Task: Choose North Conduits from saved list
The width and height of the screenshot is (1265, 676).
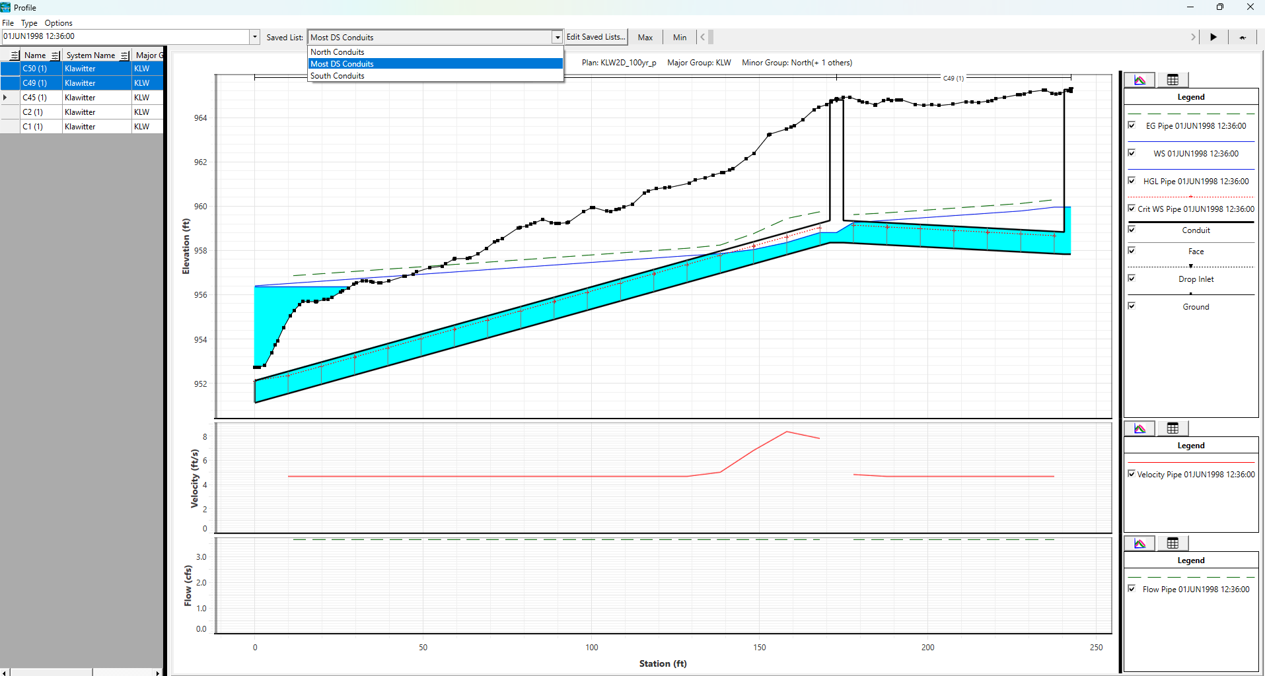Action: (338, 52)
